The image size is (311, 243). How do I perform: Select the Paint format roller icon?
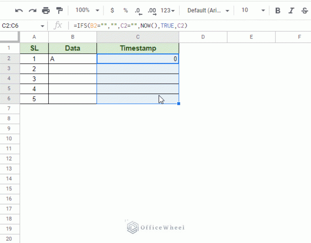(59, 11)
